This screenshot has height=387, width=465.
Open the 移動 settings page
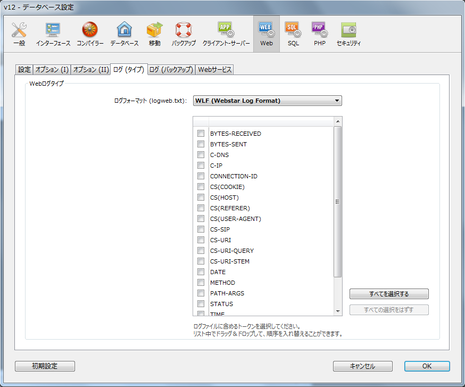pyautogui.click(x=154, y=34)
